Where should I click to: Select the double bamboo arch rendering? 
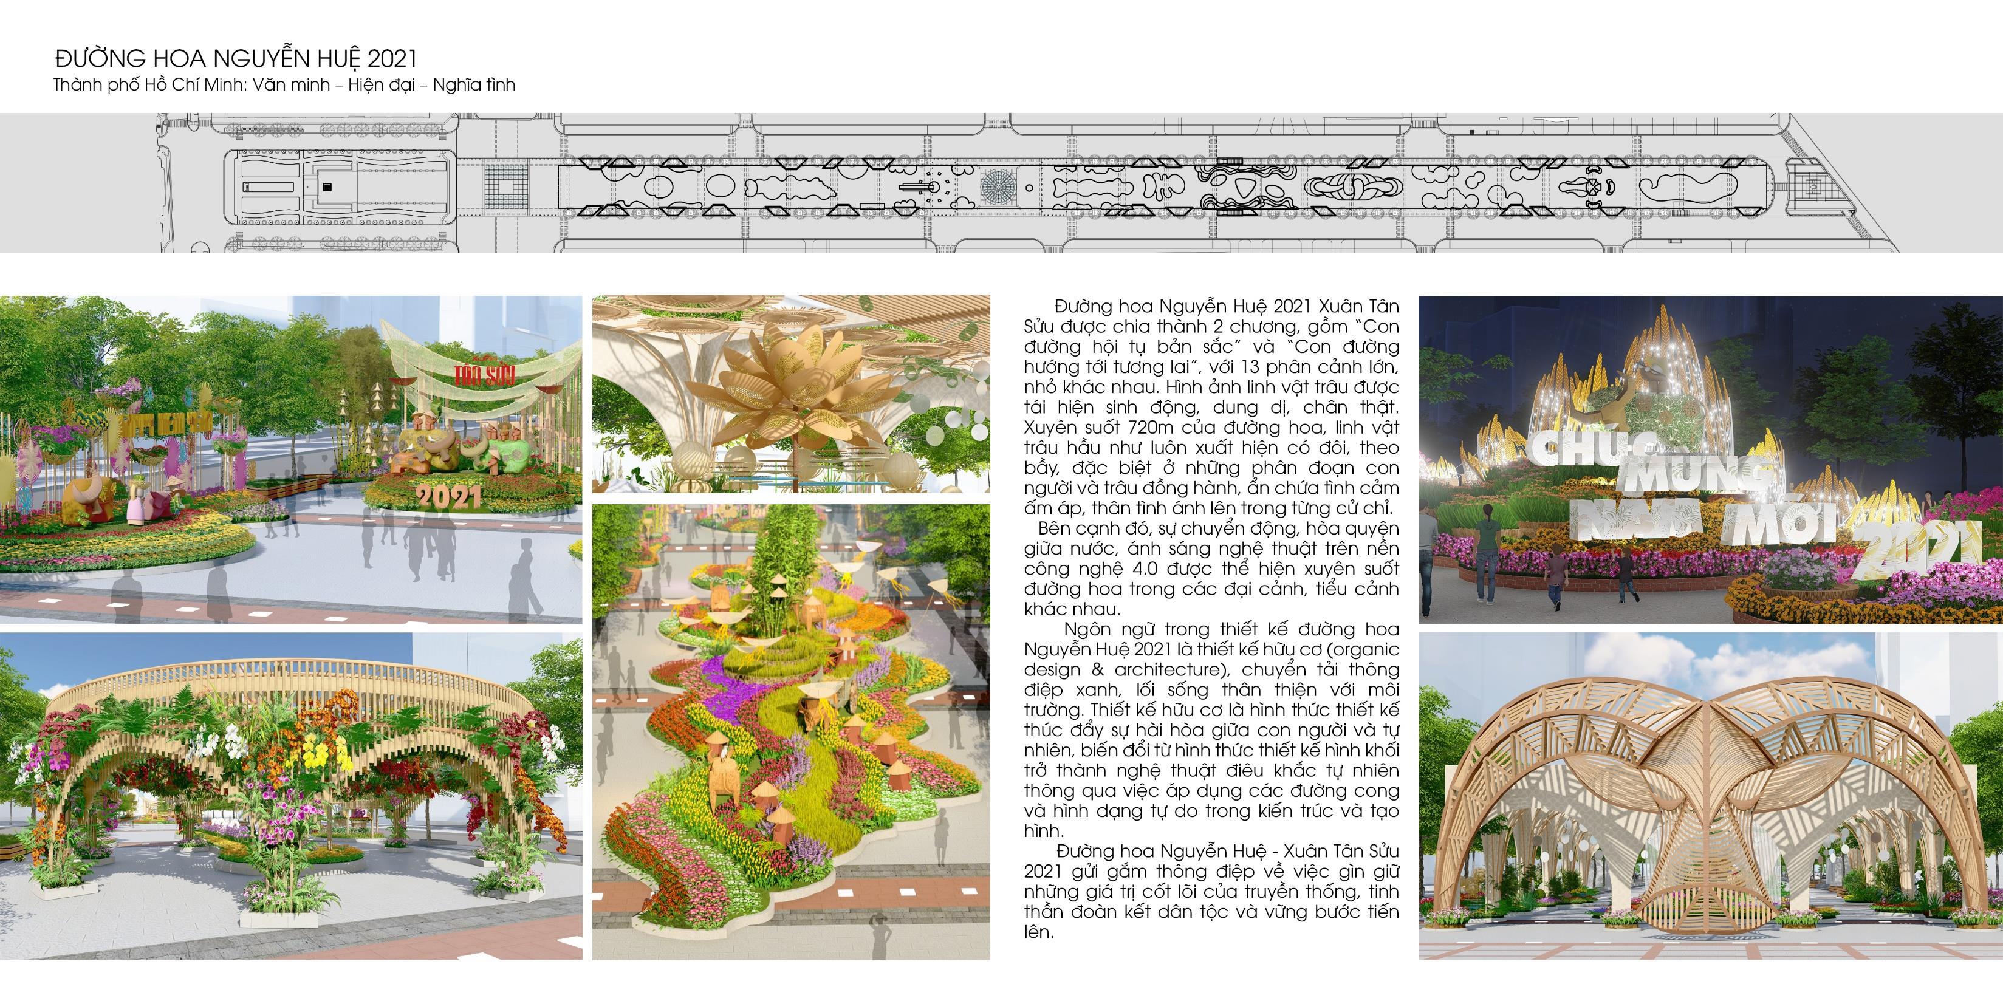(x=1711, y=796)
